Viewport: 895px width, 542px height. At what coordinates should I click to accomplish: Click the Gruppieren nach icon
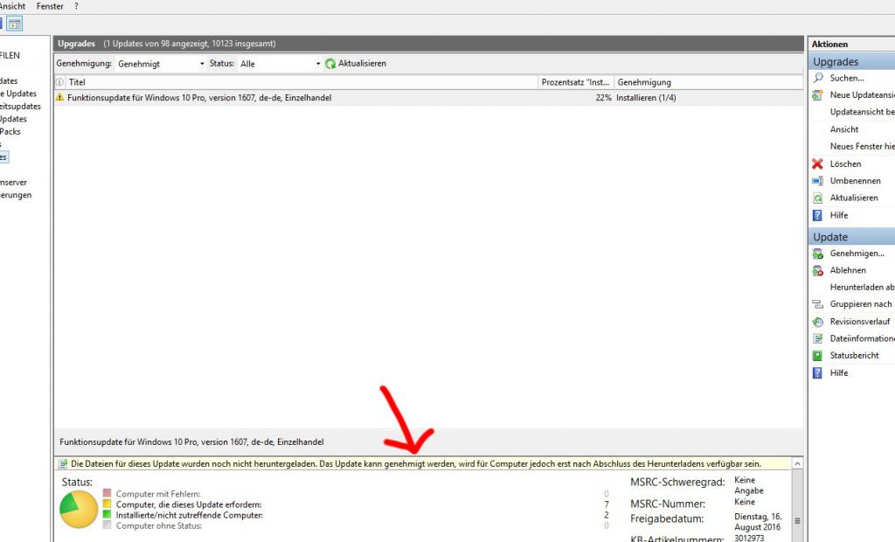point(818,304)
